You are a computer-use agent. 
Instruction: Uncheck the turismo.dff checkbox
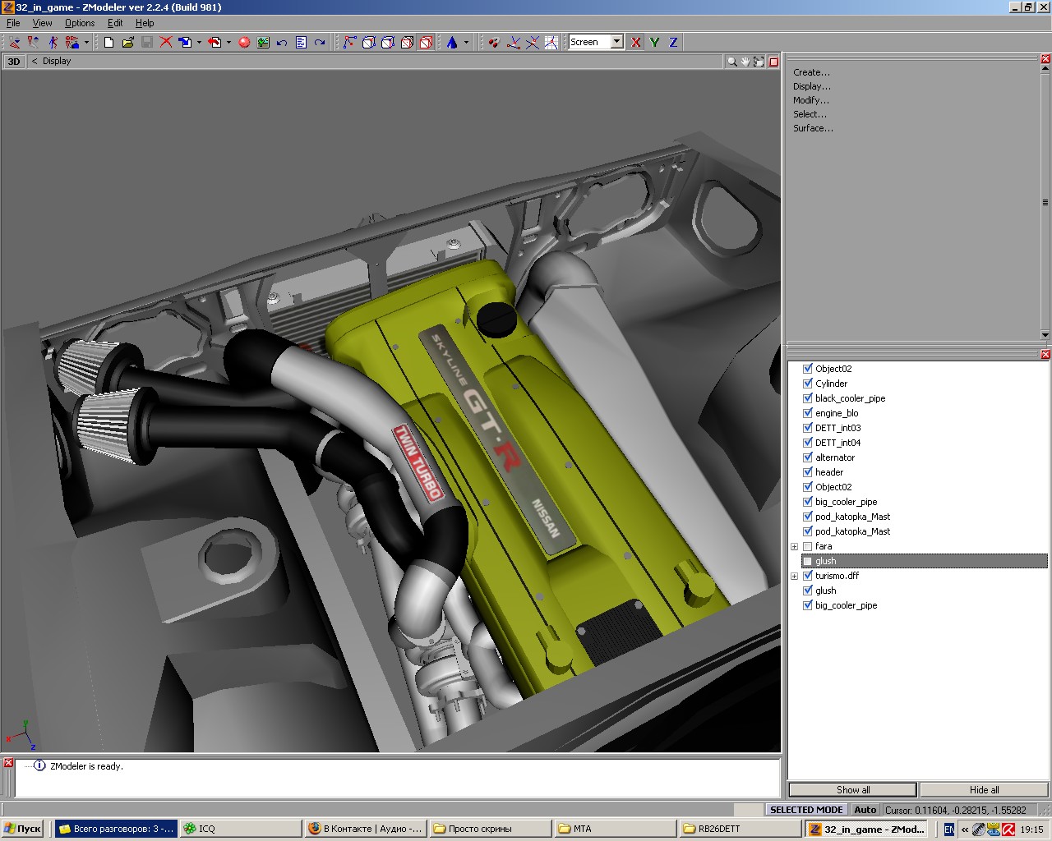pyautogui.click(x=808, y=576)
